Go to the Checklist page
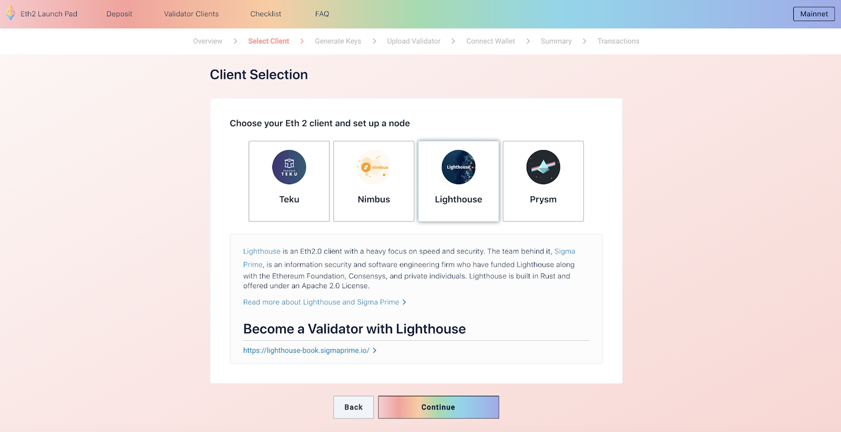Viewport: 841px width, 432px height. [266, 14]
